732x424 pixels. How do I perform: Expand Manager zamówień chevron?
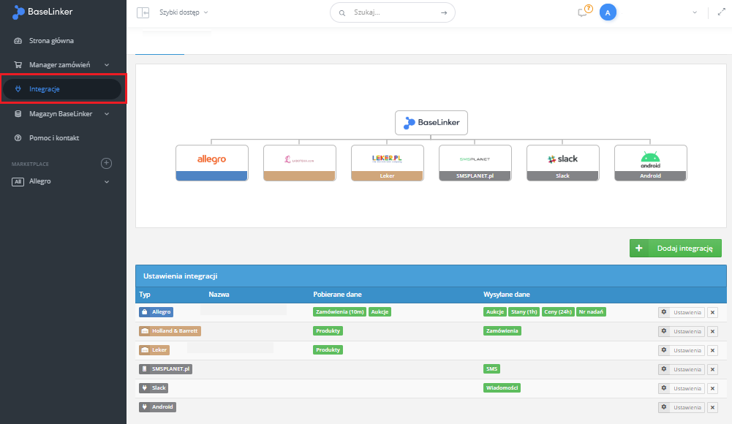107,65
